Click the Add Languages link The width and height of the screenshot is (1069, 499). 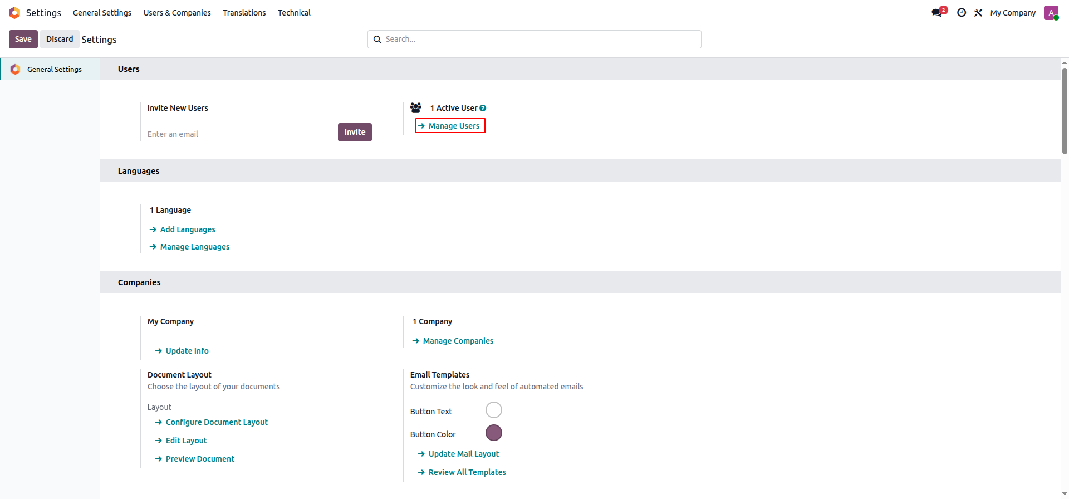pos(182,229)
